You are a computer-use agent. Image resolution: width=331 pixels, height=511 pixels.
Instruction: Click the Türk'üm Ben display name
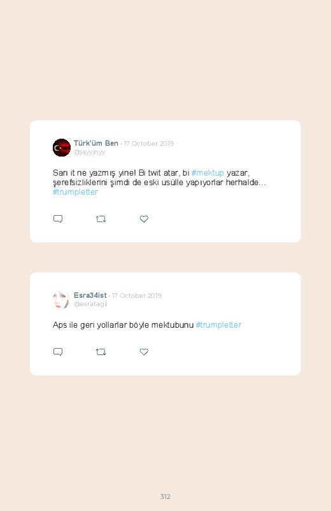(x=96, y=143)
